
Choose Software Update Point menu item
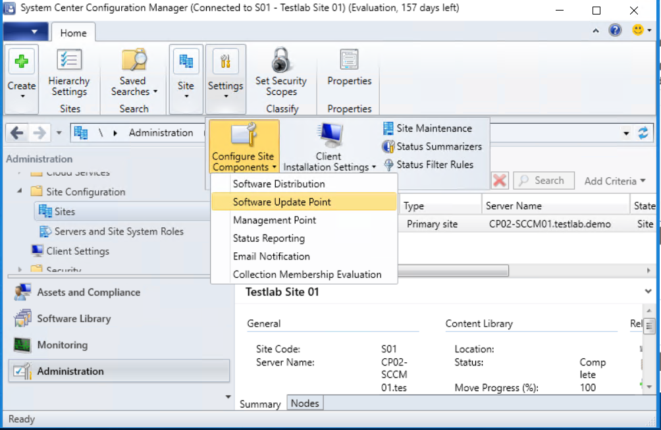[304, 202]
